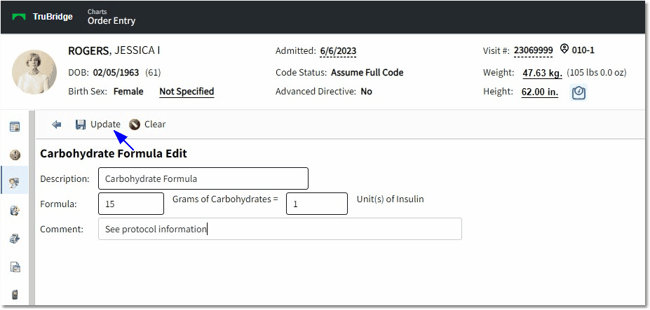Click the Code Status Assume Full Code text
650x310 pixels.
tap(367, 73)
